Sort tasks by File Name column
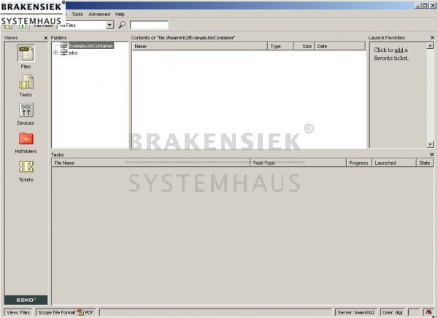Viewport: 438px width, 318px height. pyautogui.click(x=151, y=163)
